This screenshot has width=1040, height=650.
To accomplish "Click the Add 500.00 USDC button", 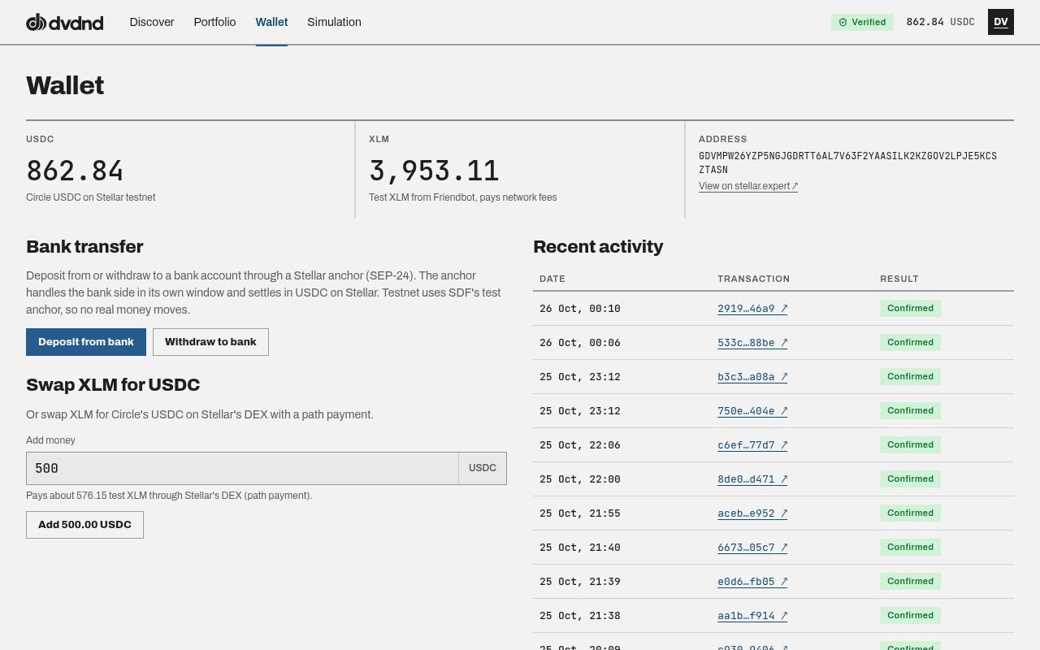I will pos(84,525).
